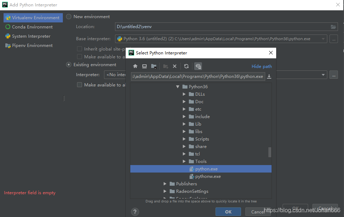This screenshot has height=217, width=344.
Task: Click the Conda Environment circle icon
Action: 8,27
